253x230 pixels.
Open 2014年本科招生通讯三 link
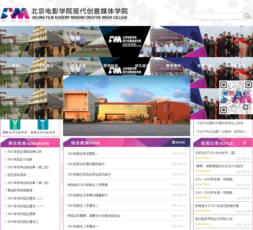(x=23, y=222)
